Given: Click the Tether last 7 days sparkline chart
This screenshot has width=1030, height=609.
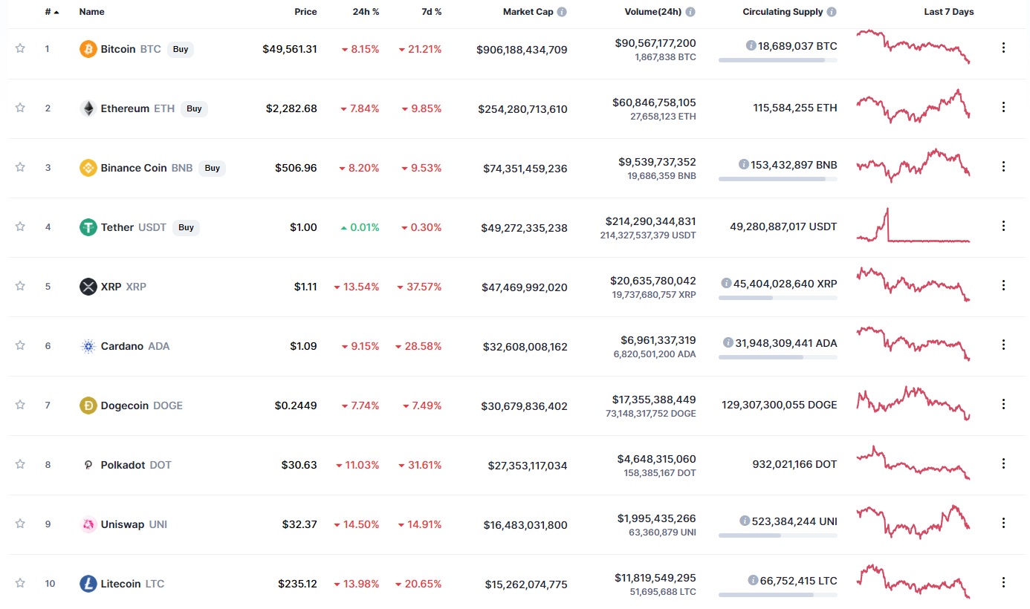Looking at the screenshot, I should click(913, 225).
